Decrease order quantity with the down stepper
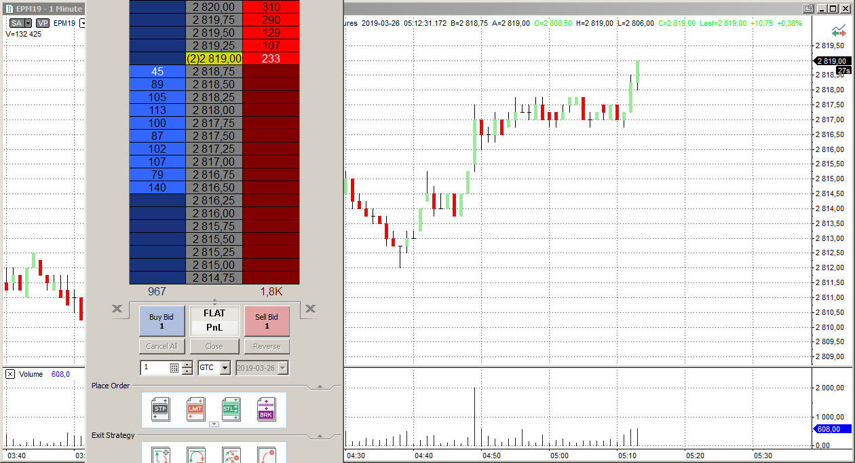Screen dimensions: 855x463 pyautogui.click(x=188, y=371)
